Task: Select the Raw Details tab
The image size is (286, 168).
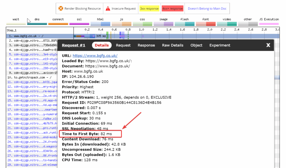Action: 173,45
